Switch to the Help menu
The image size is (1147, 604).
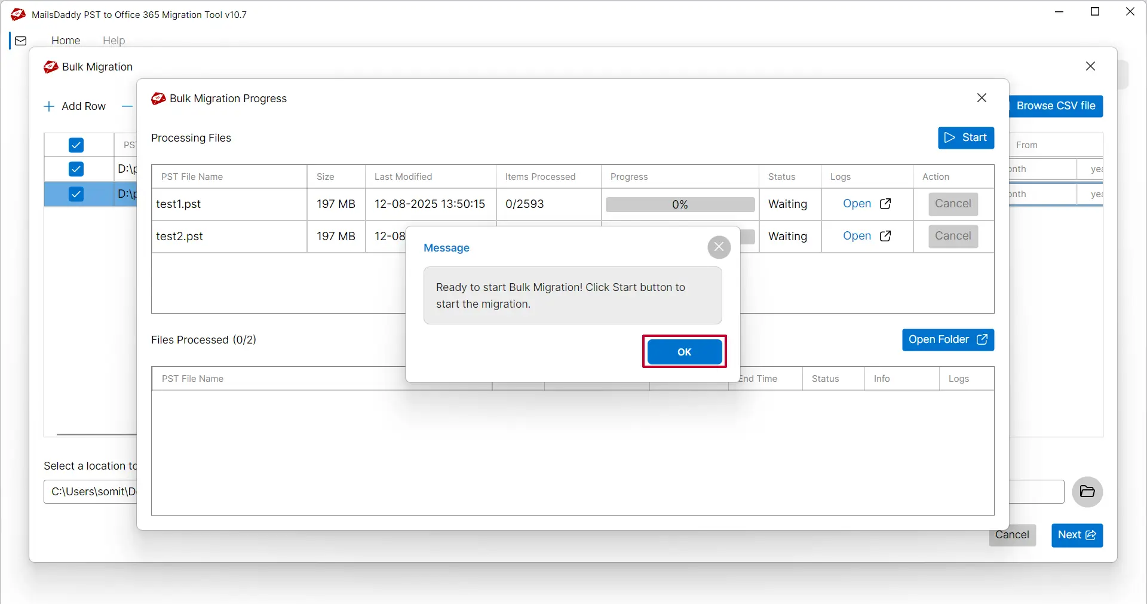pyautogui.click(x=114, y=40)
